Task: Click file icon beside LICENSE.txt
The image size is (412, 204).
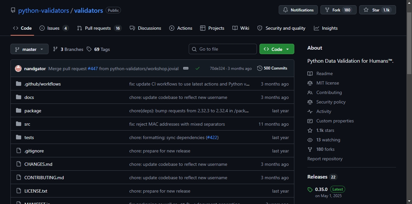Action: click(x=19, y=191)
